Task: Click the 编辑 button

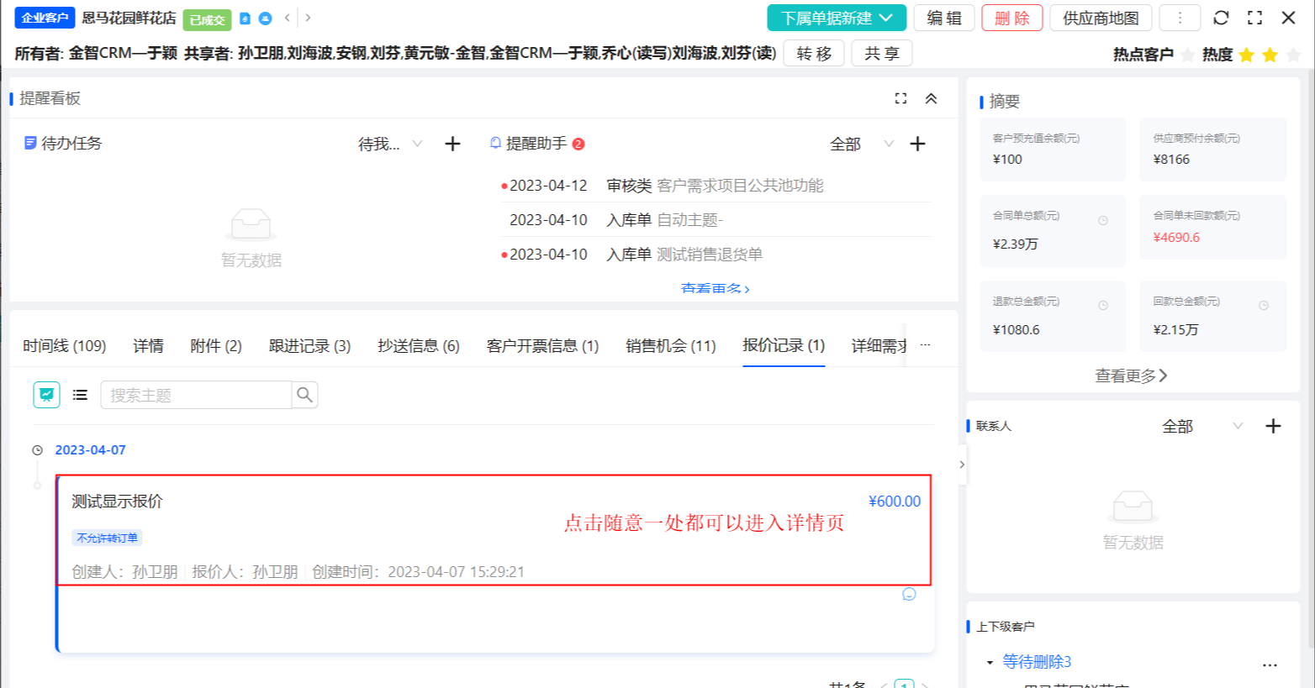Action: (944, 18)
